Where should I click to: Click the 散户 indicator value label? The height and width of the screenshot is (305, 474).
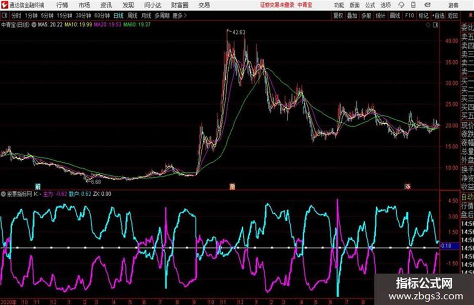click(80, 194)
